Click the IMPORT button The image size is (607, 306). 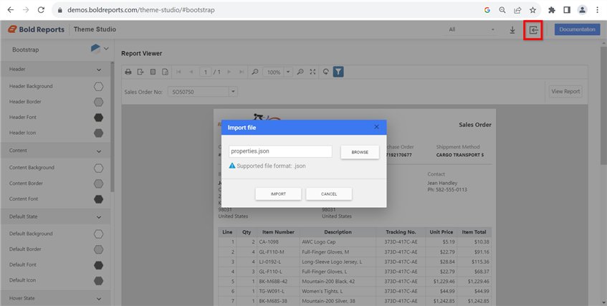278,194
